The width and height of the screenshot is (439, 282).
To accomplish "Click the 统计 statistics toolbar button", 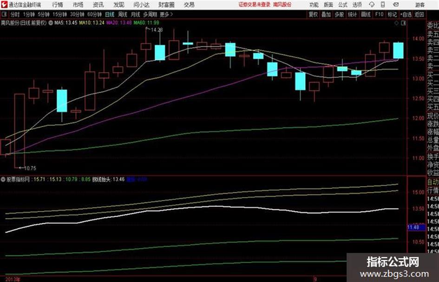I will [x=353, y=14].
